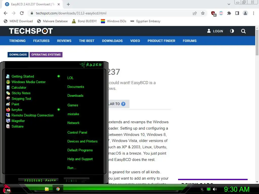Expand the tab search chevron

pyautogui.click(x=229, y=4)
